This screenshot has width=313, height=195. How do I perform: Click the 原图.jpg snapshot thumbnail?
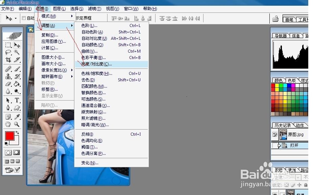pyautogui.click(x=283, y=134)
